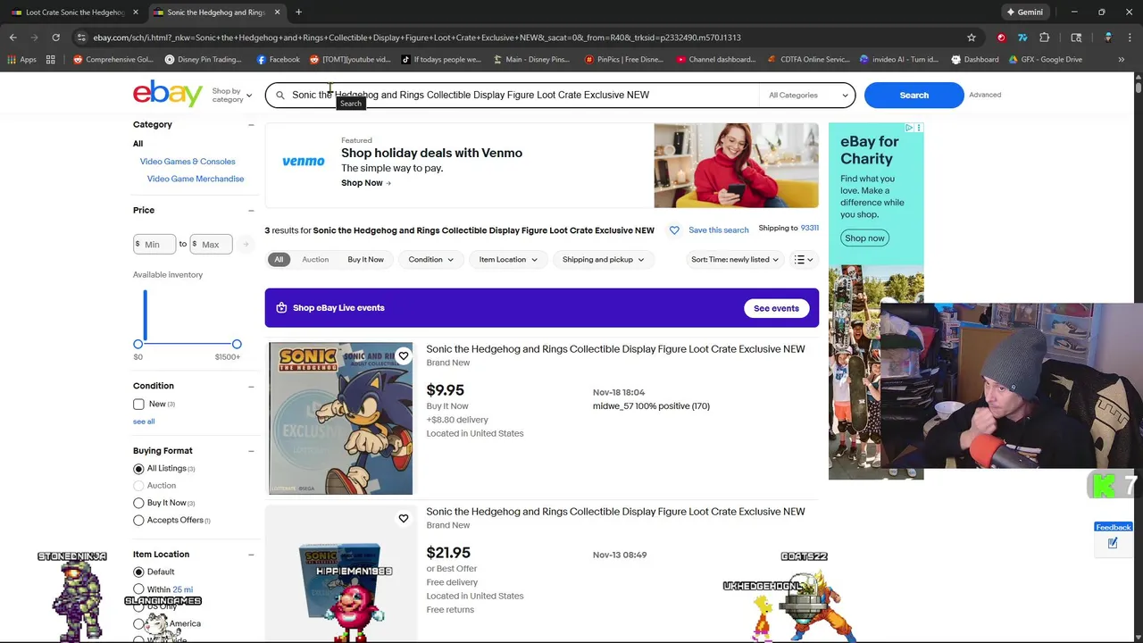Click the AdChoices icon on the charity ad
The image size is (1143, 643).
click(909, 128)
